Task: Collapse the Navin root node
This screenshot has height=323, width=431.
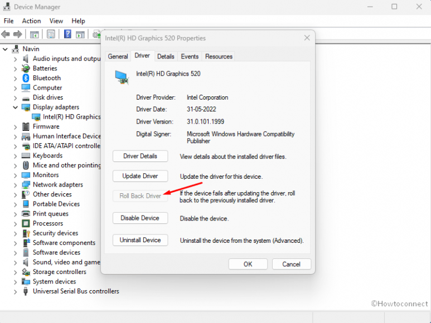Action: pyautogui.click(x=5, y=49)
